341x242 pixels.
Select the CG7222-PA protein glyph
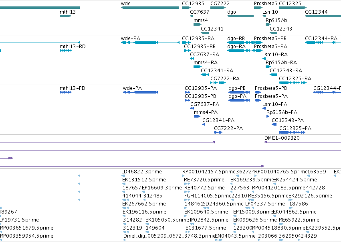click(218, 132)
